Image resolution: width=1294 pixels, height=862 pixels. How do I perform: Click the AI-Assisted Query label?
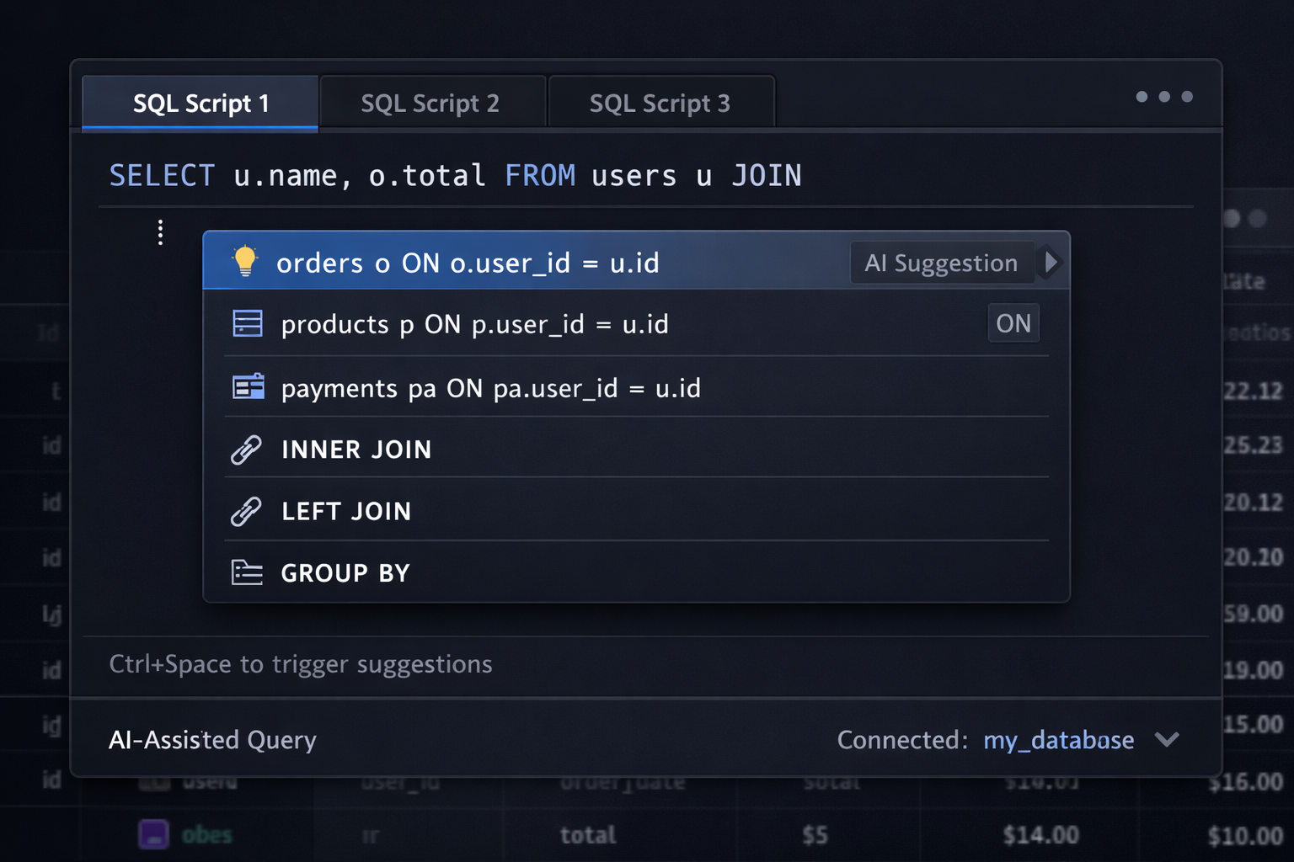(212, 740)
